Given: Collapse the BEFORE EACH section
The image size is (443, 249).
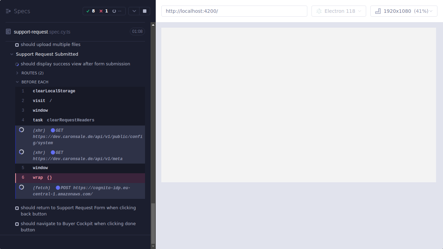Looking at the screenshot, I should tap(17, 82).
